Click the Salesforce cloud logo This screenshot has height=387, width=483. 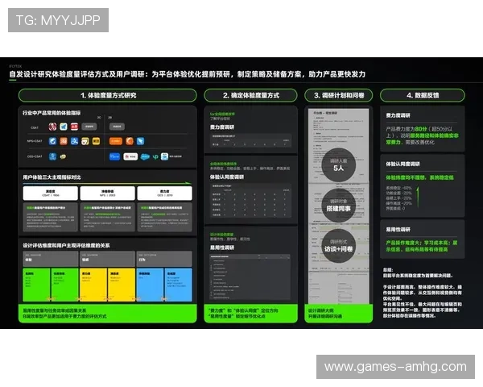pos(145,156)
